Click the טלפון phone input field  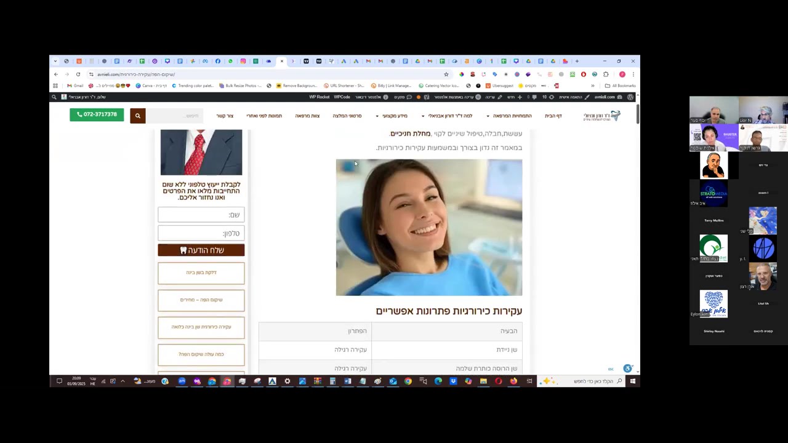click(x=201, y=233)
